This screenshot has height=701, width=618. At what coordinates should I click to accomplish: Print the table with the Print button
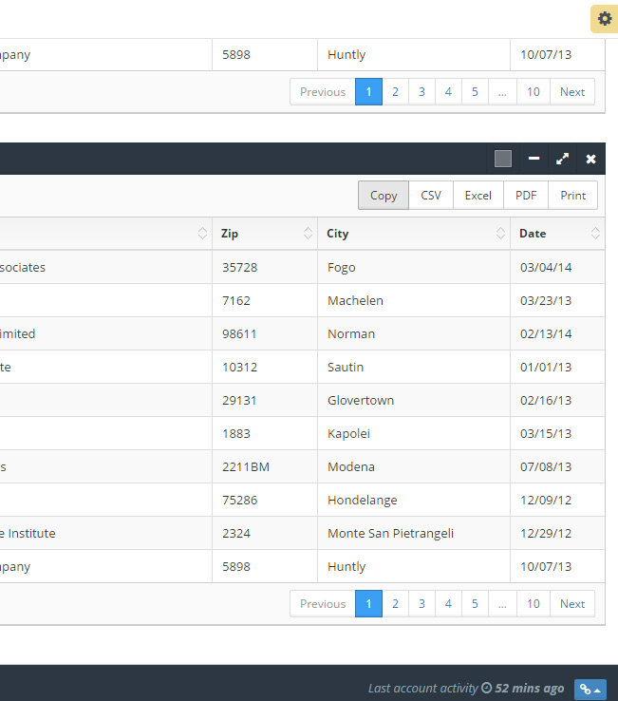[572, 195]
